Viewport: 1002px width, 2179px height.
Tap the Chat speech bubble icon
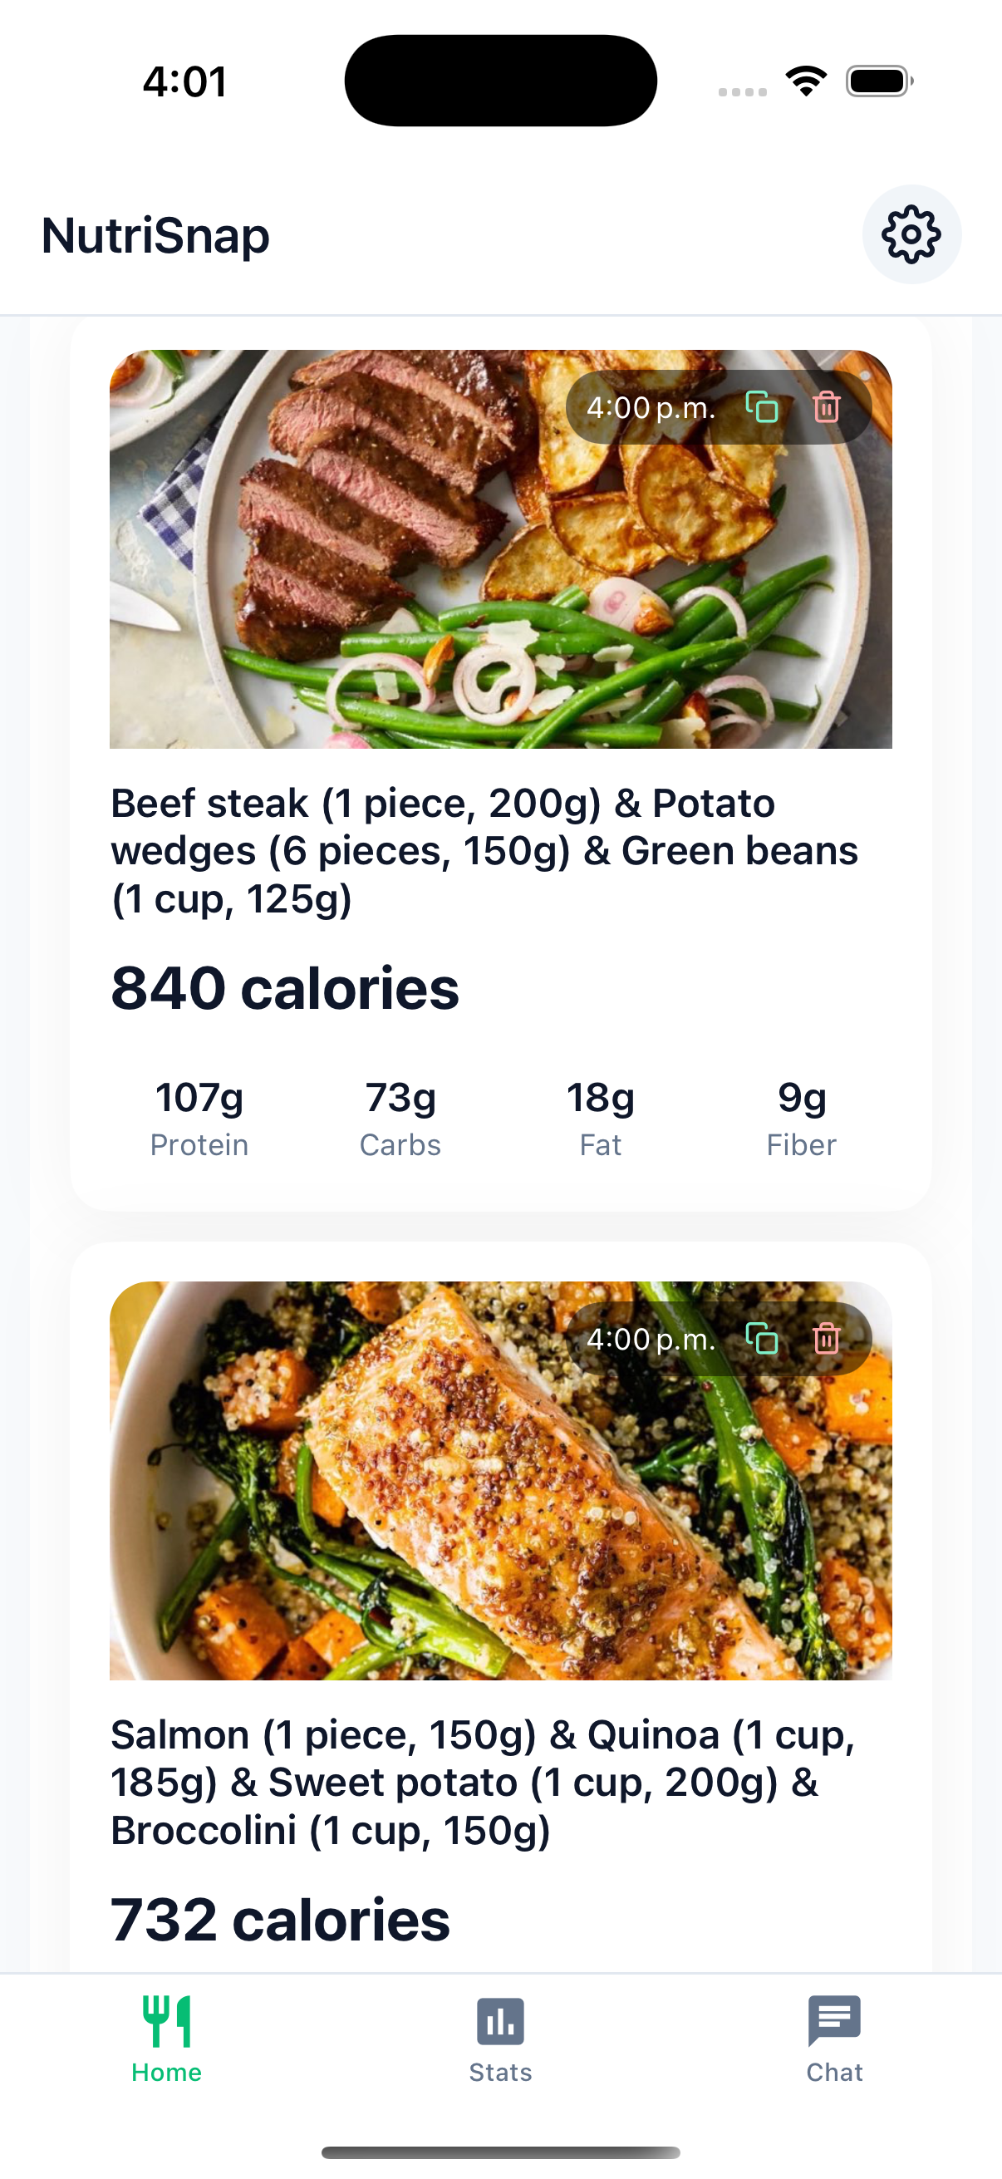click(833, 2020)
